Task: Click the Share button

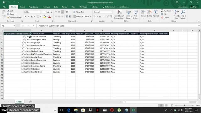Action: click(x=194, y=7)
